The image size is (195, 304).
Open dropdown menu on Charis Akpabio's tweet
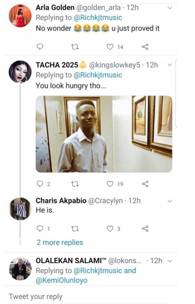pyautogui.click(x=170, y=201)
